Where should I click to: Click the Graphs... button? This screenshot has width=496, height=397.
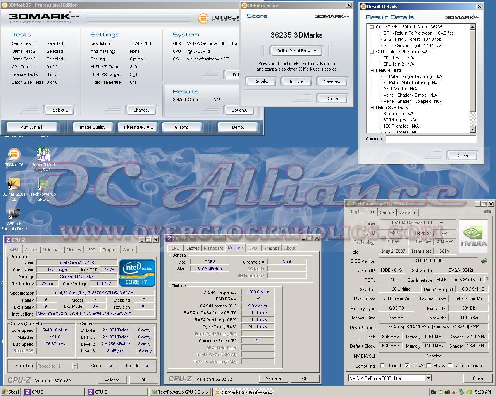pyautogui.click(x=183, y=127)
